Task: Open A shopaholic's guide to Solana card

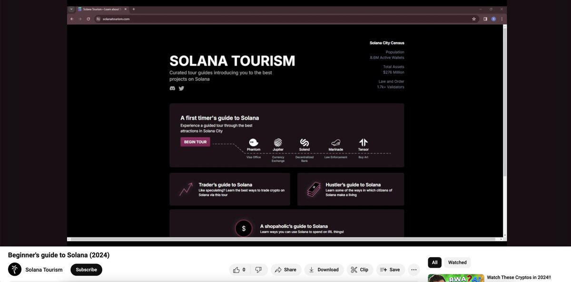Action: coord(287,224)
